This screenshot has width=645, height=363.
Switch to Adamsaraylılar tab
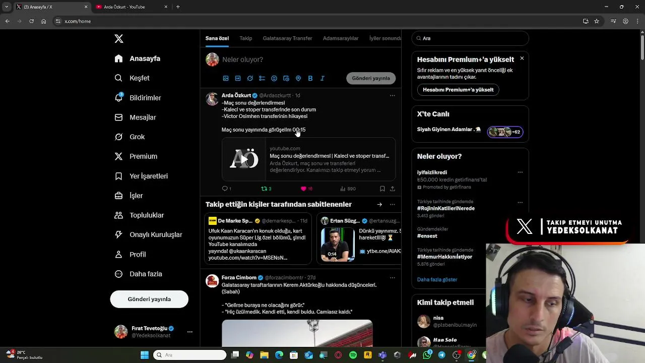point(341,38)
